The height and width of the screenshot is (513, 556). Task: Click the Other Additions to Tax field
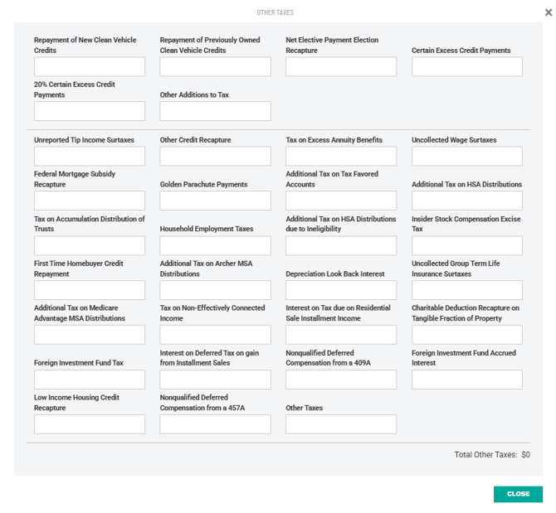coord(215,111)
